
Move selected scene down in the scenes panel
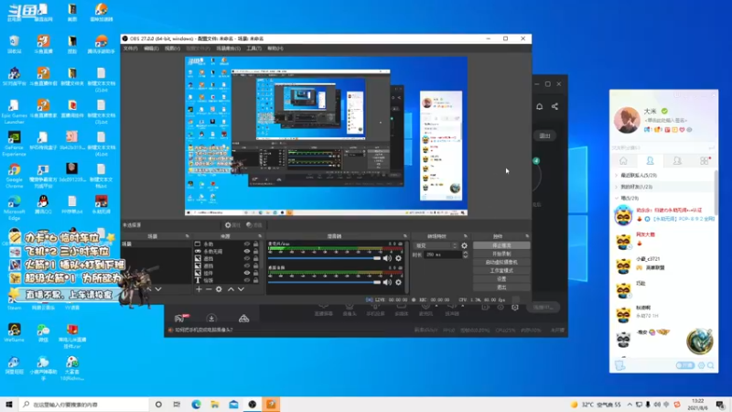158,289
